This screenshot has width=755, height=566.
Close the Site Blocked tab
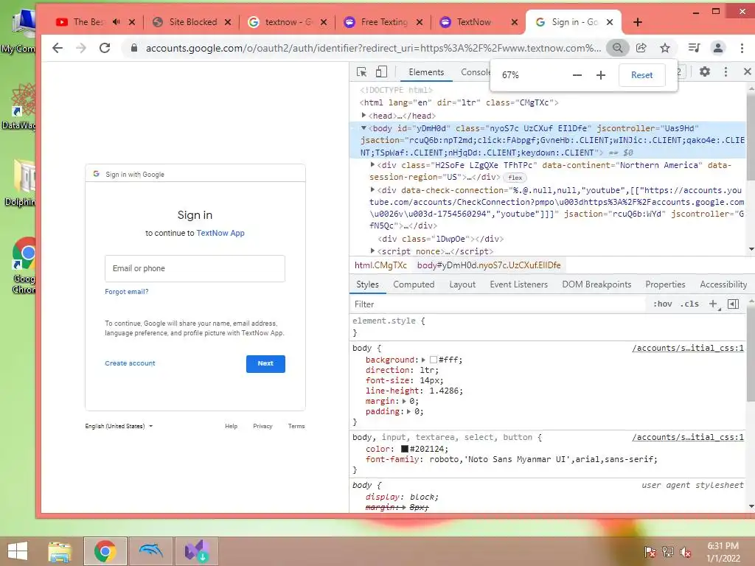tap(228, 22)
